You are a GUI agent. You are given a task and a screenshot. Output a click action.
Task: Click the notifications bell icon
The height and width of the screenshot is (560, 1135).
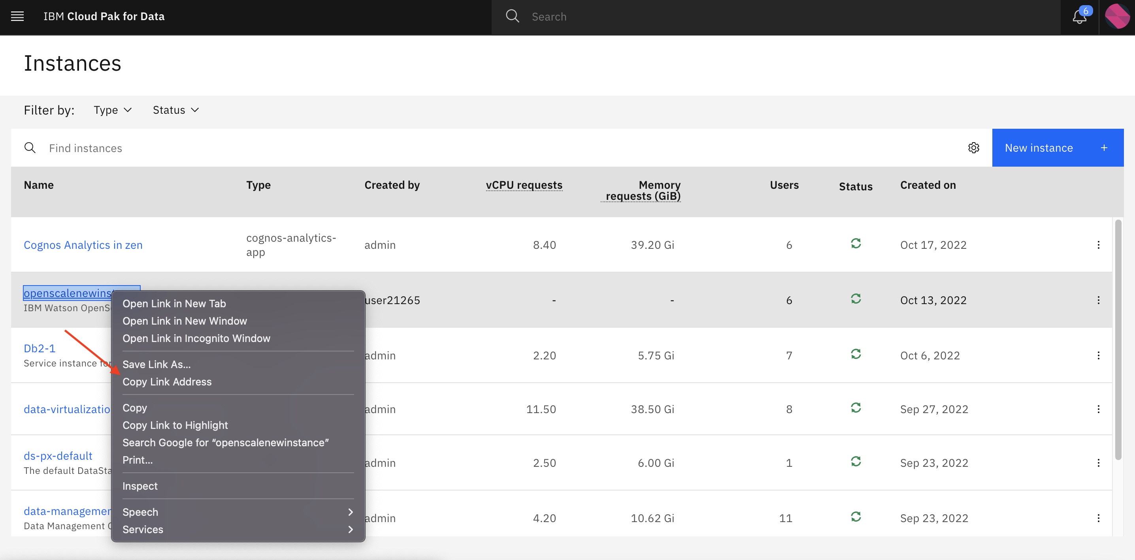click(1079, 17)
